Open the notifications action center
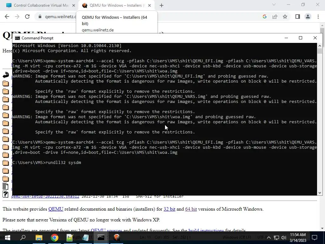The image size is (325, 244). click(x=315, y=238)
